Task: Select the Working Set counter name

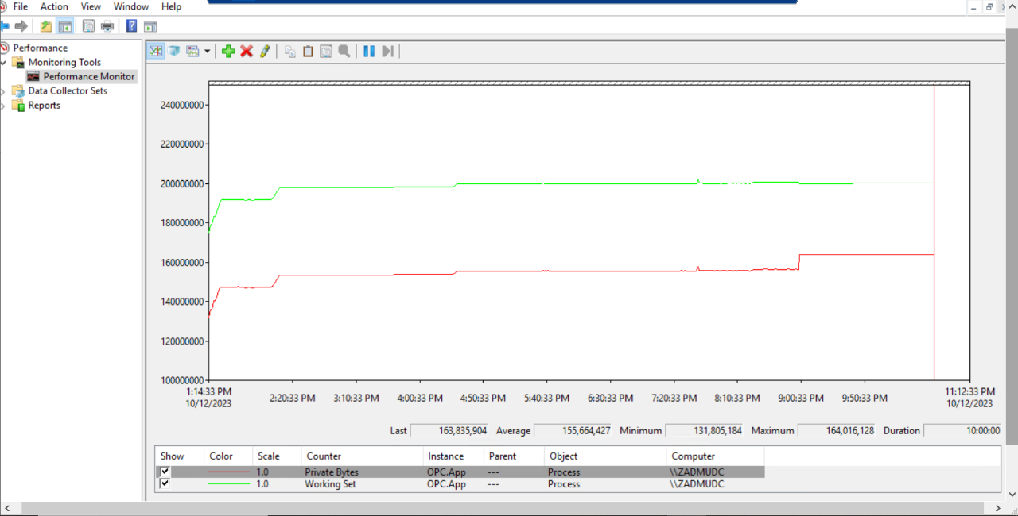Action: [x=330, y=484]
